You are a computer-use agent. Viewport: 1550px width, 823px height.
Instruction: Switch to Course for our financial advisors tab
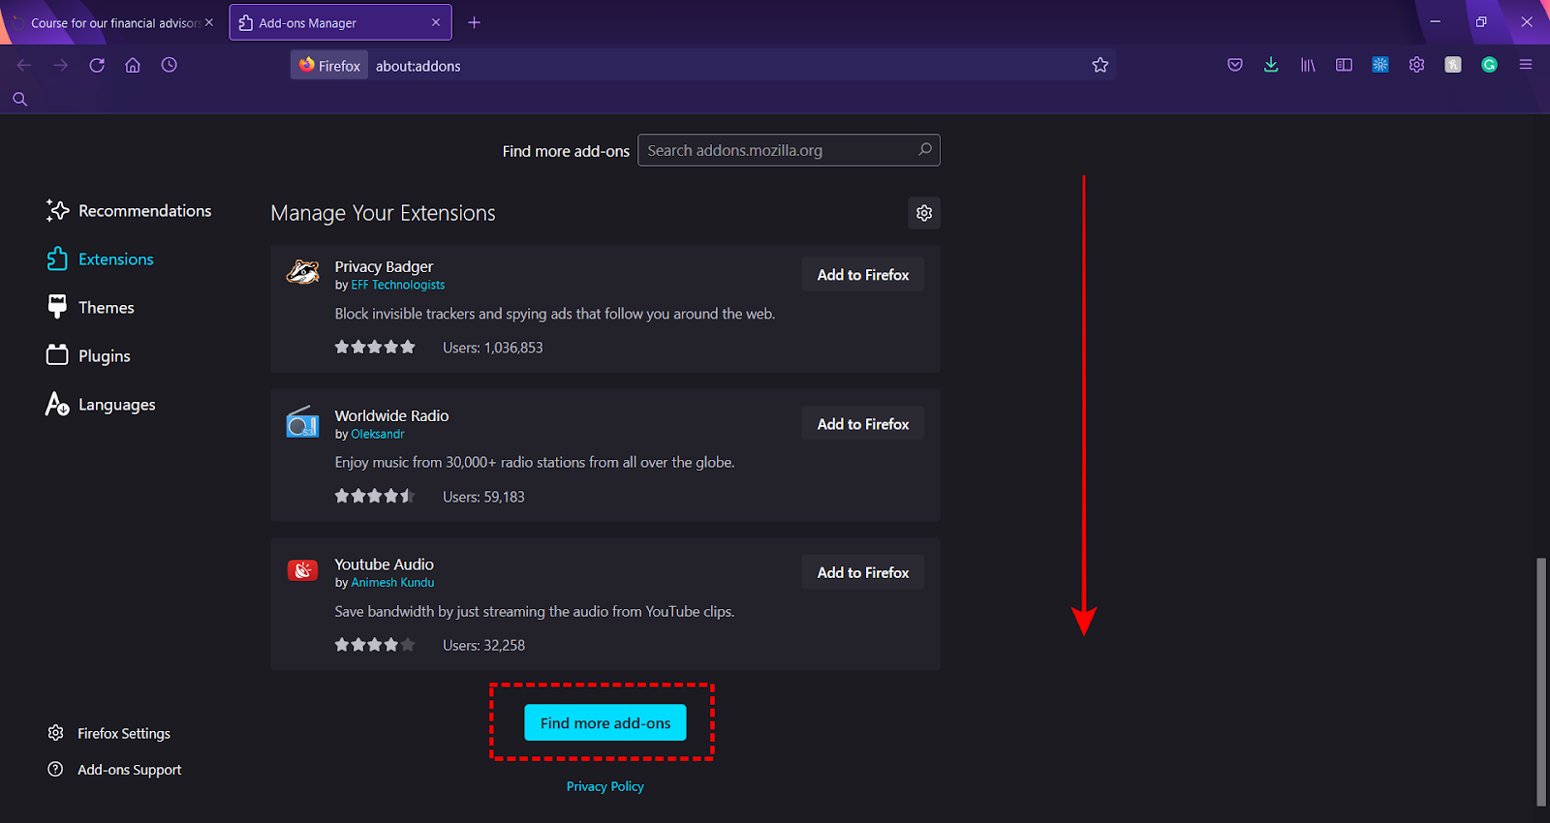[114, 22]
